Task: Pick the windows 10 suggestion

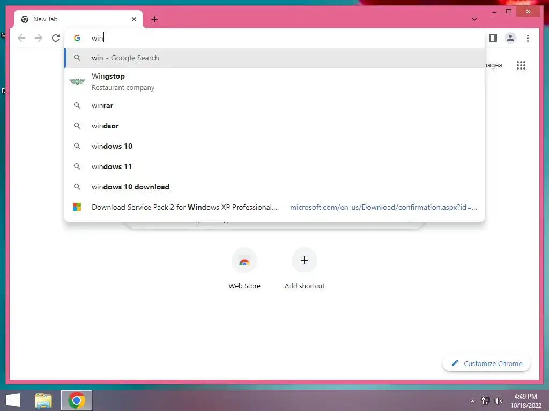Action: (275, 146)
